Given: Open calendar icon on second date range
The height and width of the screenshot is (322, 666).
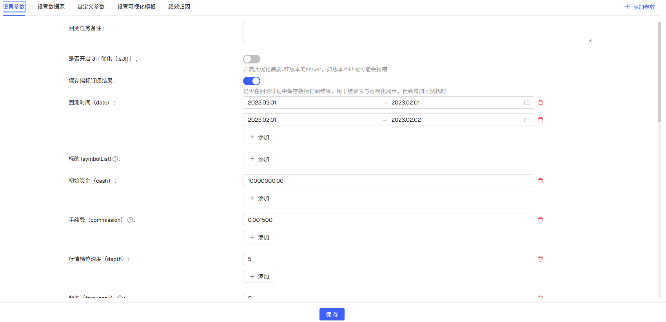Looking at the screenshot, I should point(527,120).
